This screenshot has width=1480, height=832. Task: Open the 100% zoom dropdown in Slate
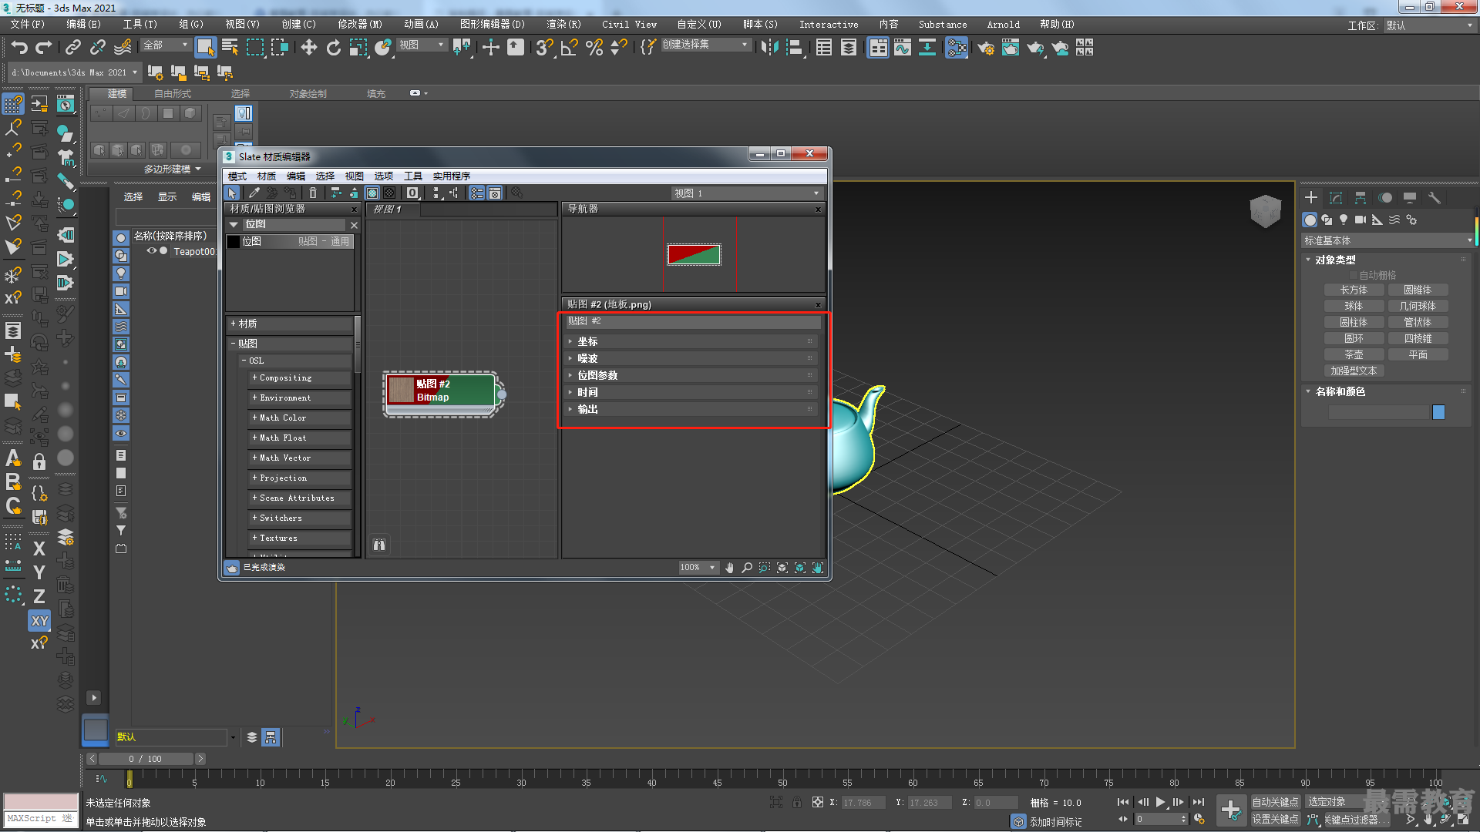[698, 568]
